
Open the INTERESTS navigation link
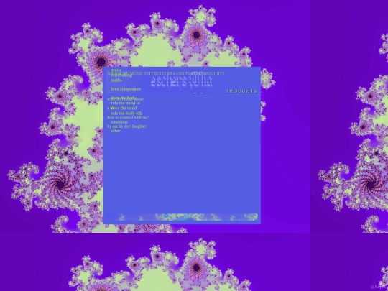click(x=155, y=73)
